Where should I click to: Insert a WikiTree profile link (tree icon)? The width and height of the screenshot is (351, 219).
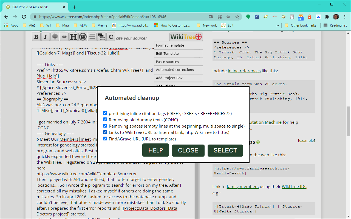tap(55, 37)
